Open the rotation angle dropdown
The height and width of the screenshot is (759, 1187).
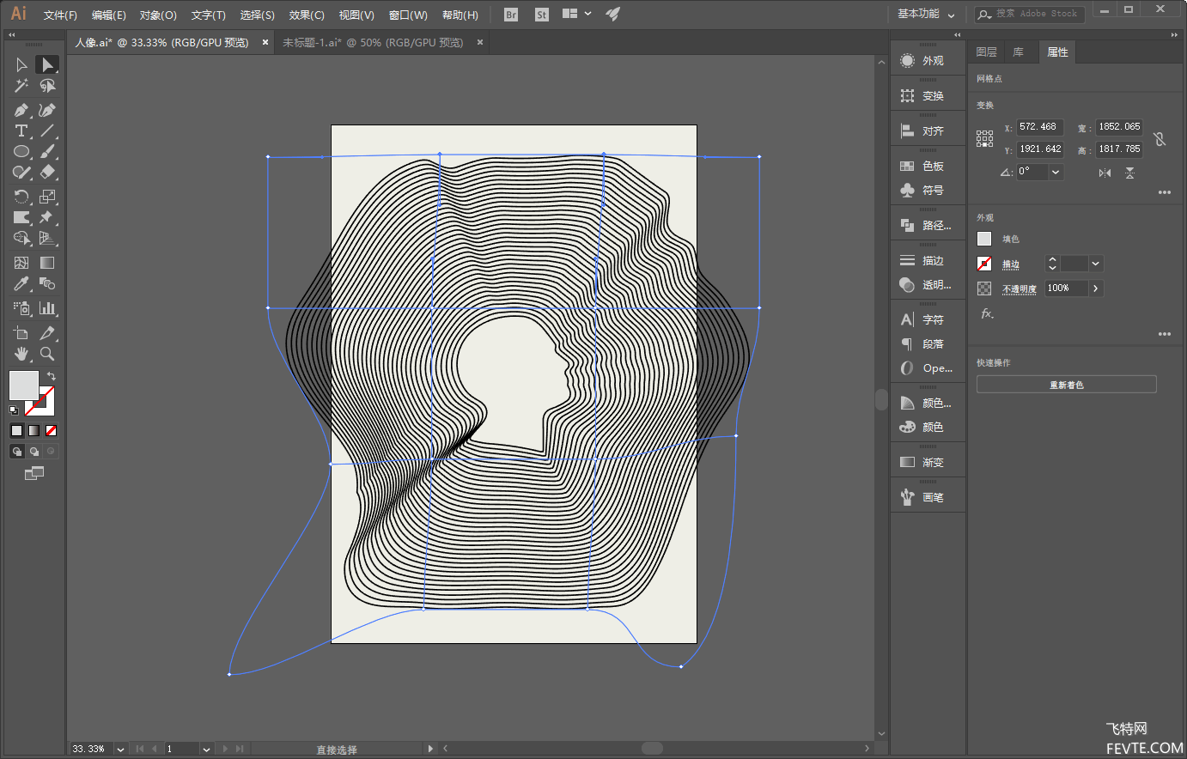click(1056, 172)
